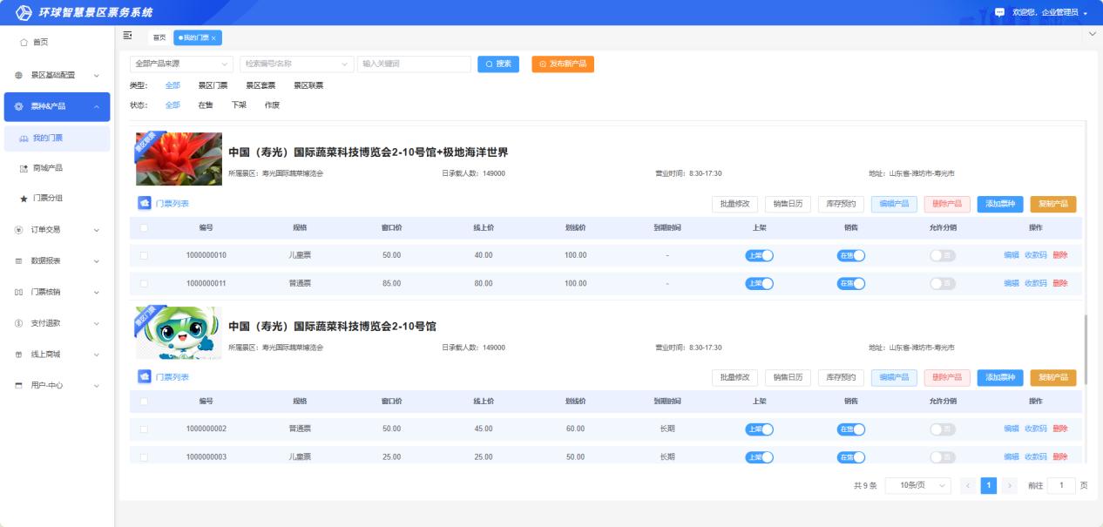Click 门票列表 icon of first product
1103x527 pixels.
pyautogui.click(x=145, y=203)
